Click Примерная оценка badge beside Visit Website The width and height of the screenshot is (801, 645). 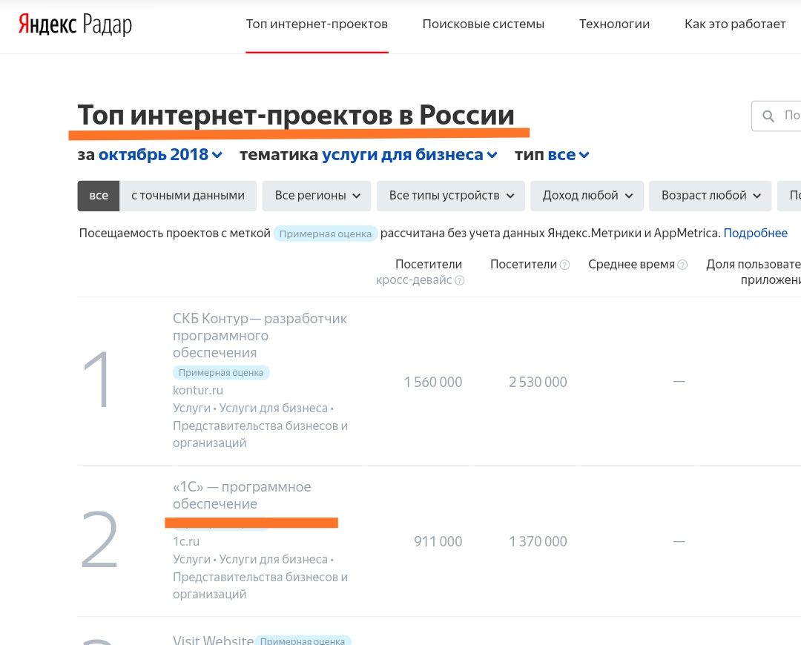pos(303,641)
